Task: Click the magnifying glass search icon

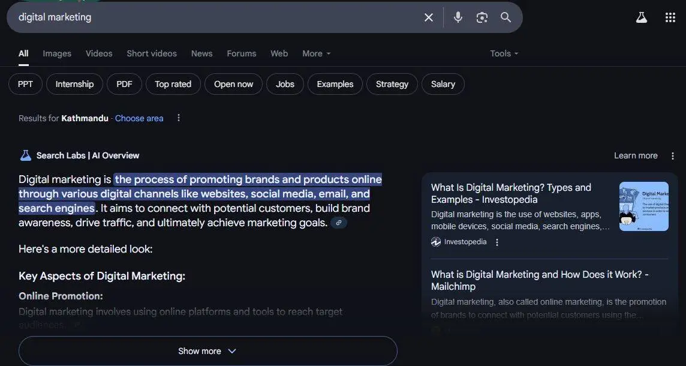Action: point(506,17)
